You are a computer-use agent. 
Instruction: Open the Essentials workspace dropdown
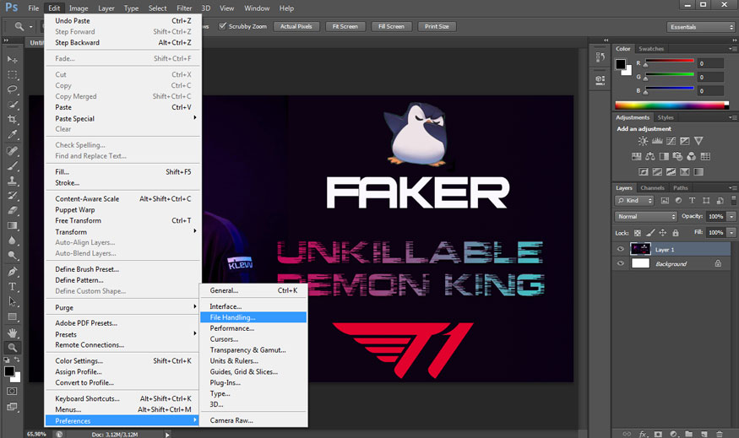click(701, 27)
